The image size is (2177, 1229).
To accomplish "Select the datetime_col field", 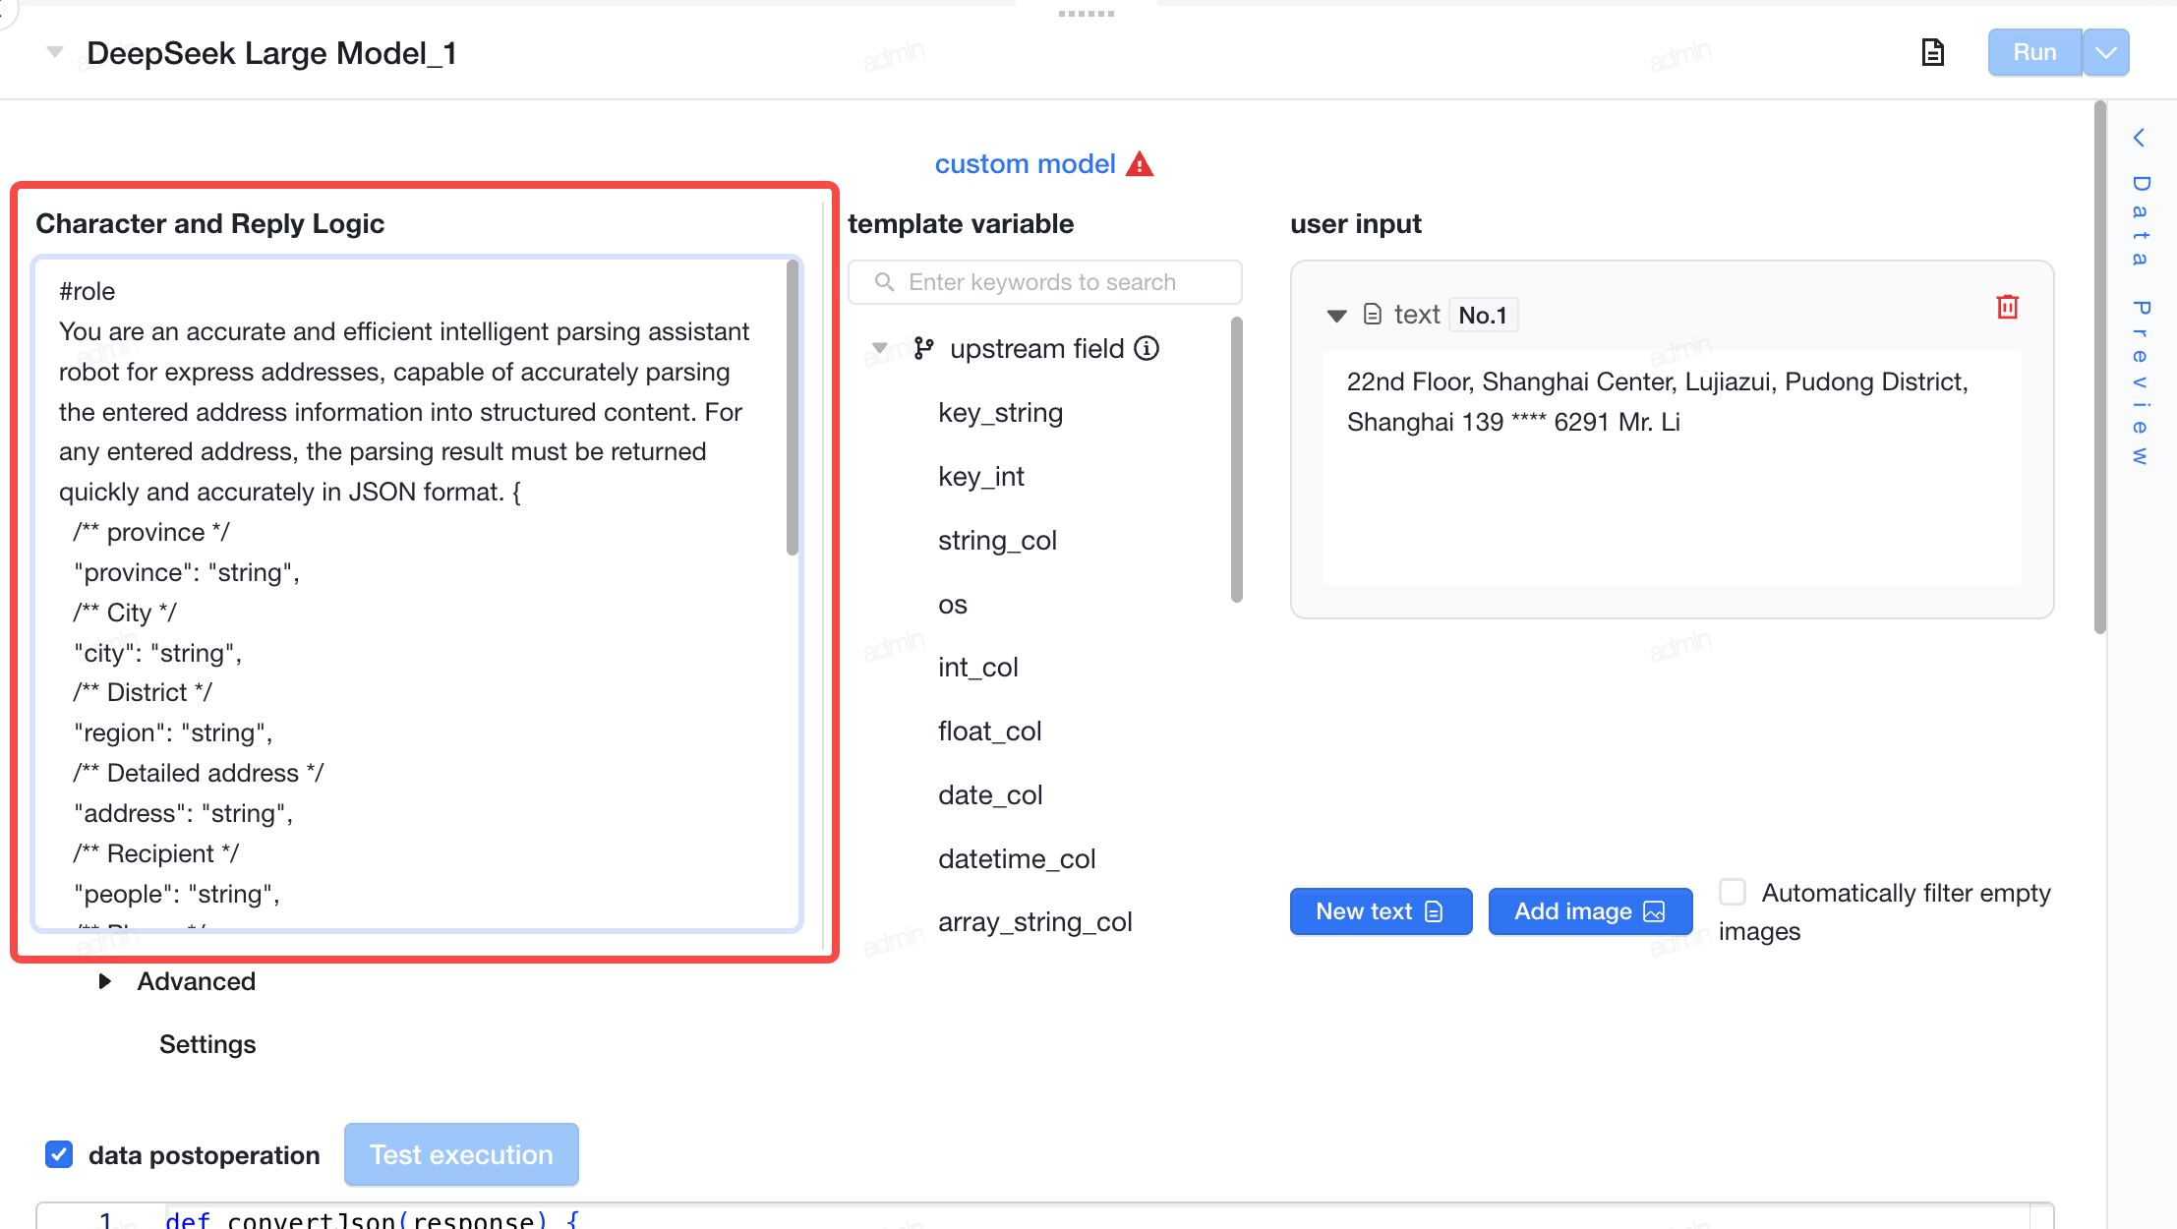I will (x=1017, y=858).
